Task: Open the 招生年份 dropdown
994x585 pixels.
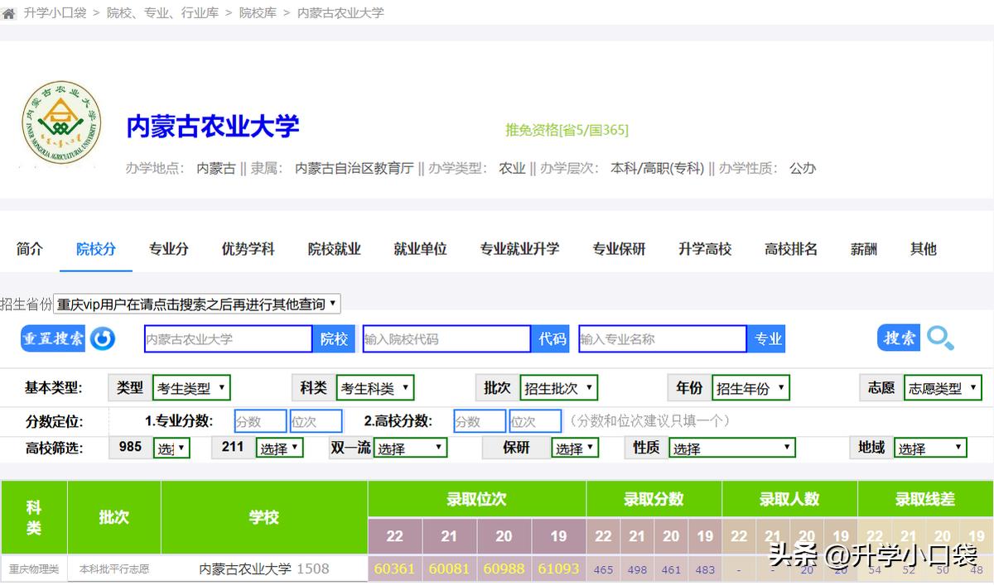Action: click(750, 387)
